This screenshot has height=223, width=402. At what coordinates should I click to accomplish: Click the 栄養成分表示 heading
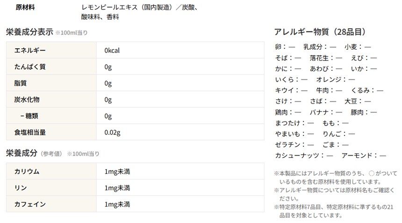click(29, 32)
